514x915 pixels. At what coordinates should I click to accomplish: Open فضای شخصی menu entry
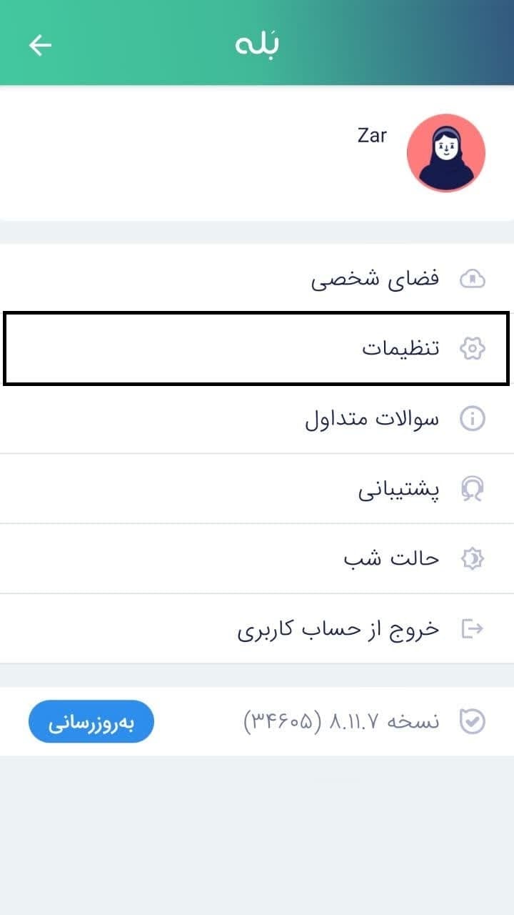tap(257, 279)
